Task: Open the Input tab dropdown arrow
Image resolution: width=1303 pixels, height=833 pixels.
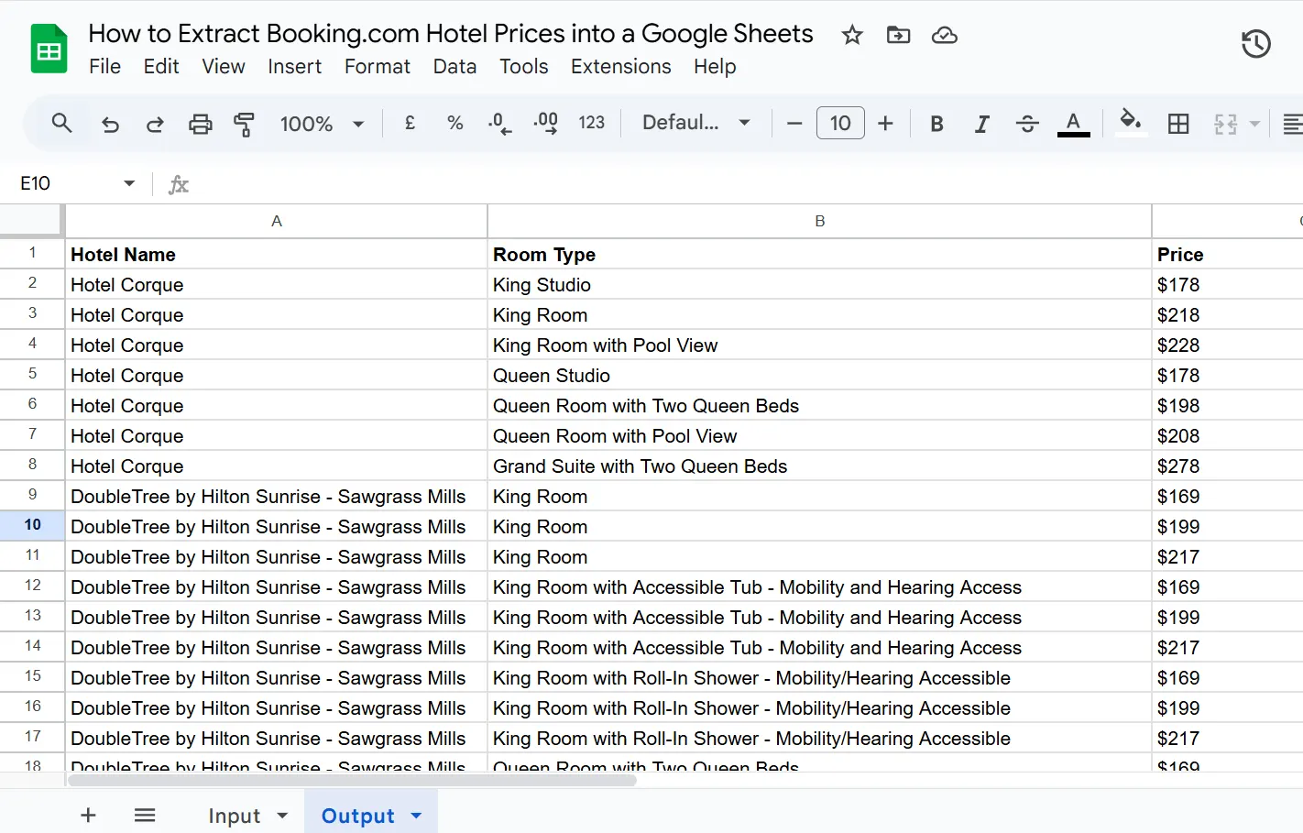Action: tap(282, 816)
